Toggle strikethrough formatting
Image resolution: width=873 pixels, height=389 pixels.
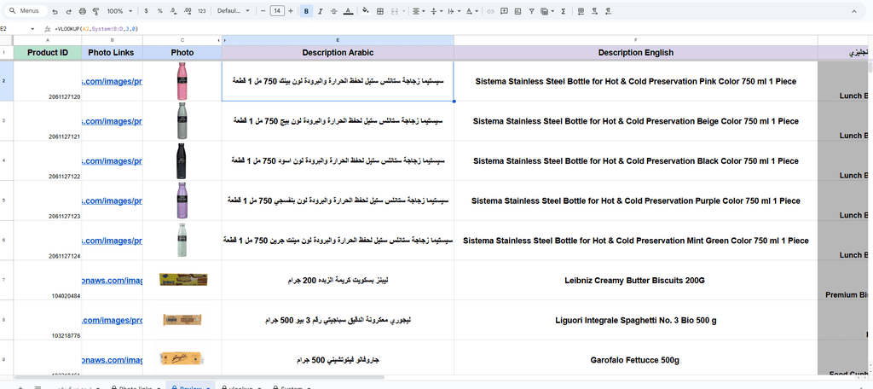click(333, 11)
